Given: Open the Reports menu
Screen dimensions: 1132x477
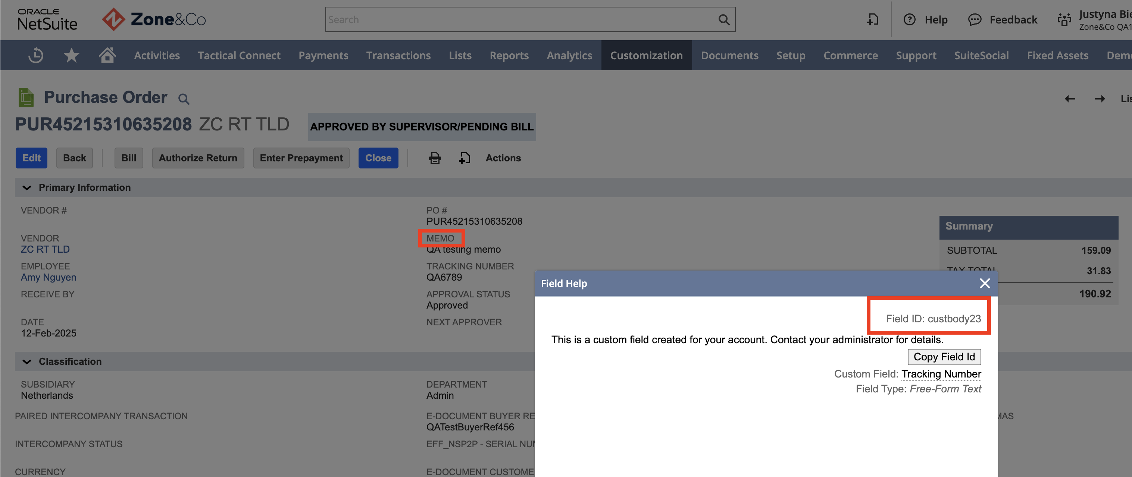Looking at the screenshot, I should click(509, 56).
